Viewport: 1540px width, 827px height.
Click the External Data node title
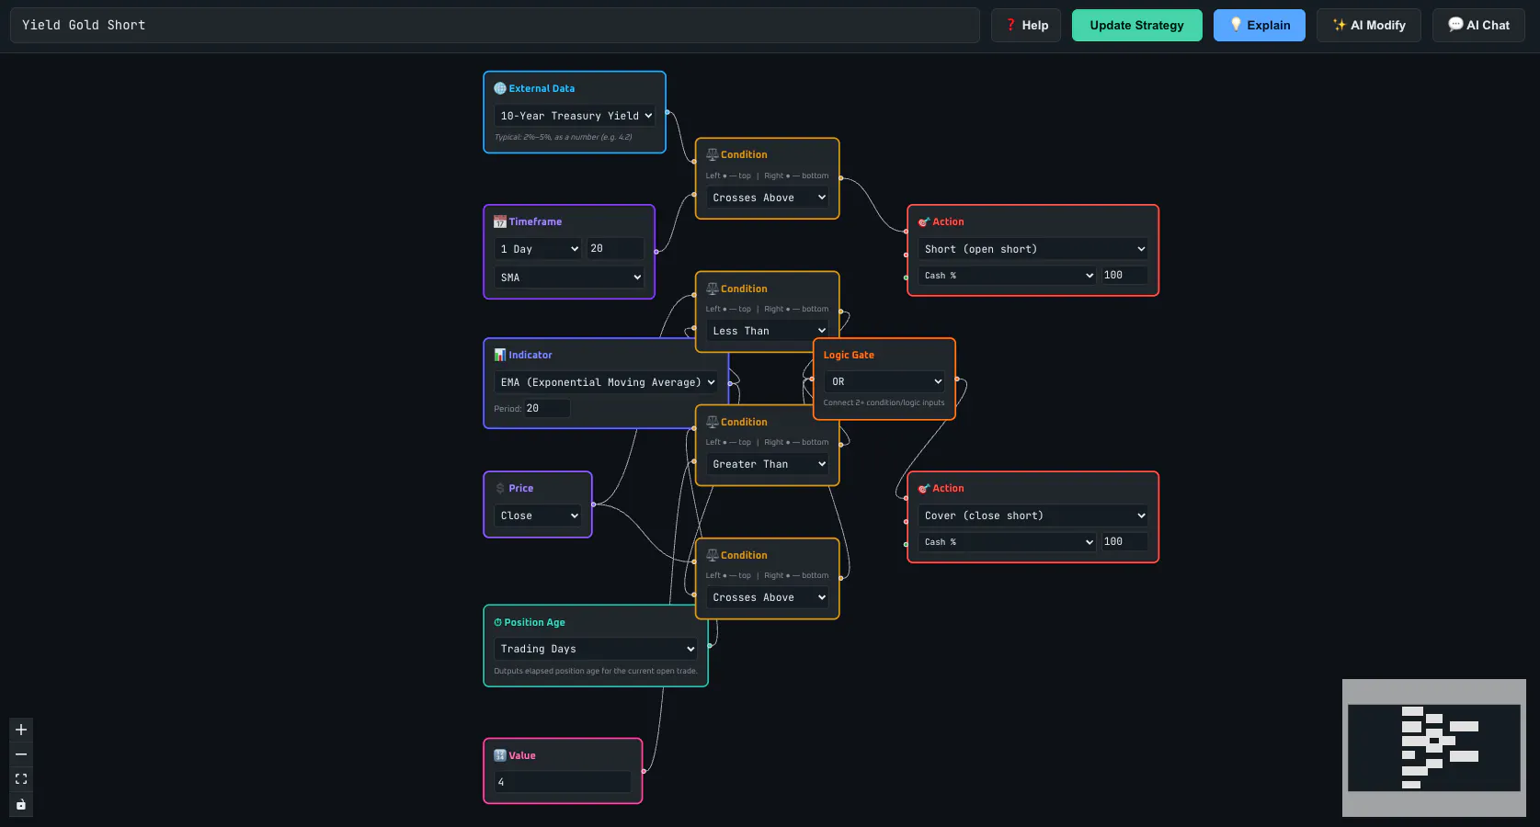point(542,88)
